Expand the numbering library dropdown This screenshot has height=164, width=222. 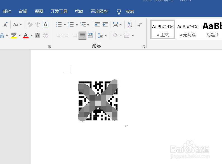click(77, 25)
